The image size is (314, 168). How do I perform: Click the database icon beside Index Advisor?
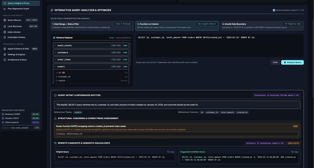pos(5,32)
